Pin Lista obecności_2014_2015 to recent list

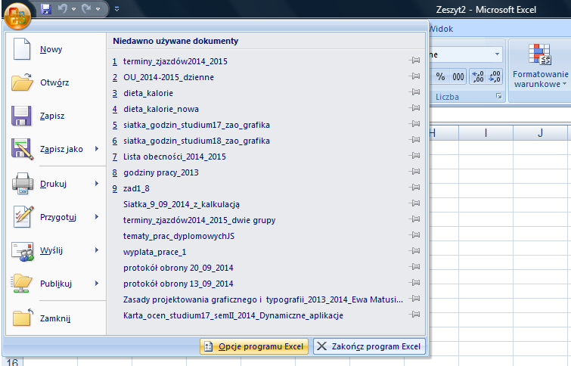point(414,156)
